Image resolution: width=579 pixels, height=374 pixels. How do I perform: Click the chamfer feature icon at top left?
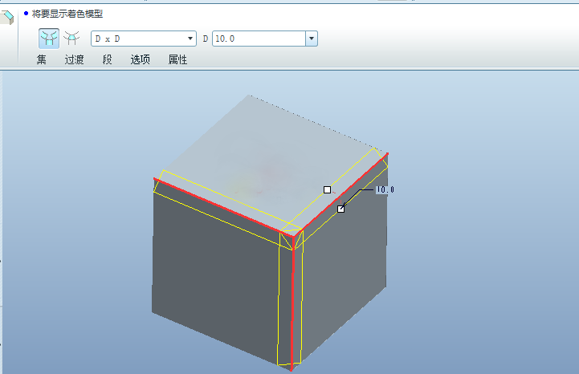point(6,17)
